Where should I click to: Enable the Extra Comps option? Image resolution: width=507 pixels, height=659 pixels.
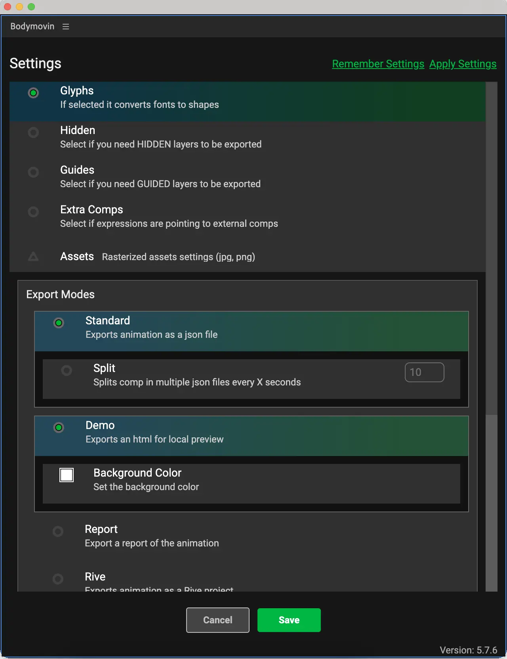pyautogui.click(x=34, y=212)
